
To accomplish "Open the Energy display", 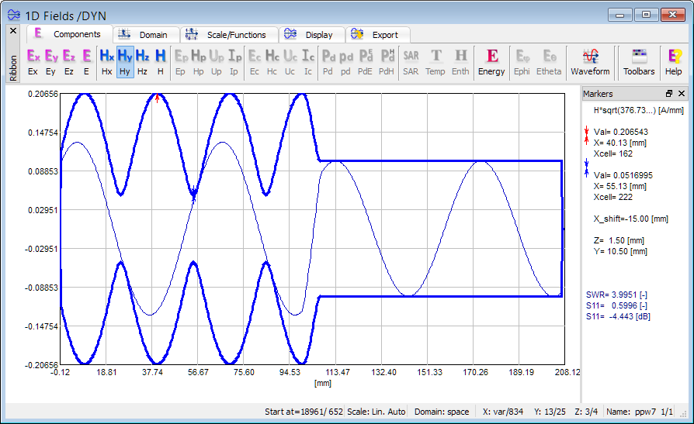I will click(x=491, y=62).
